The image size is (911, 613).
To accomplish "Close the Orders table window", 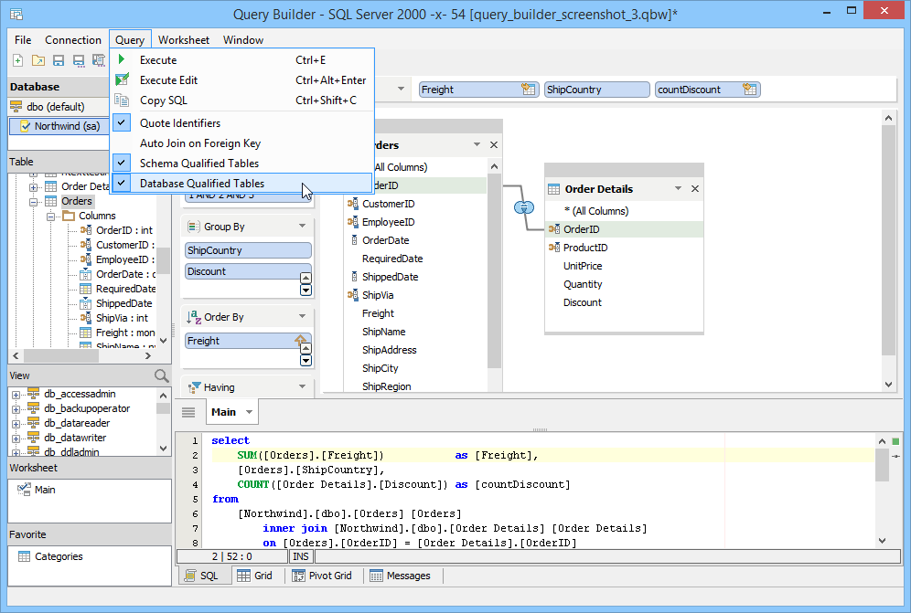I will click(494, 144).
